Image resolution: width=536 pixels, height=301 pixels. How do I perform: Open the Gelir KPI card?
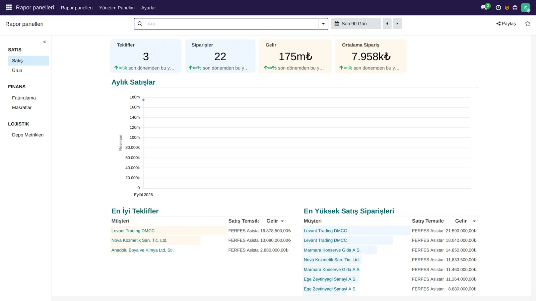click(295, 56)
